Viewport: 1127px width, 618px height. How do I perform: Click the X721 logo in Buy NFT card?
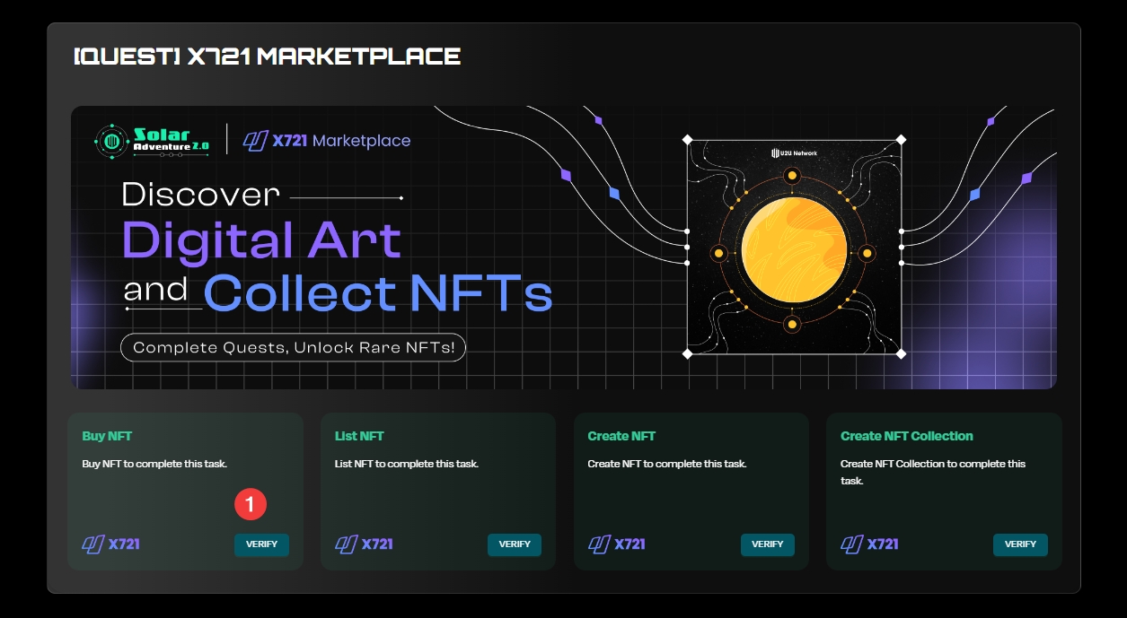pyautogui.click(x=111, y=544)
